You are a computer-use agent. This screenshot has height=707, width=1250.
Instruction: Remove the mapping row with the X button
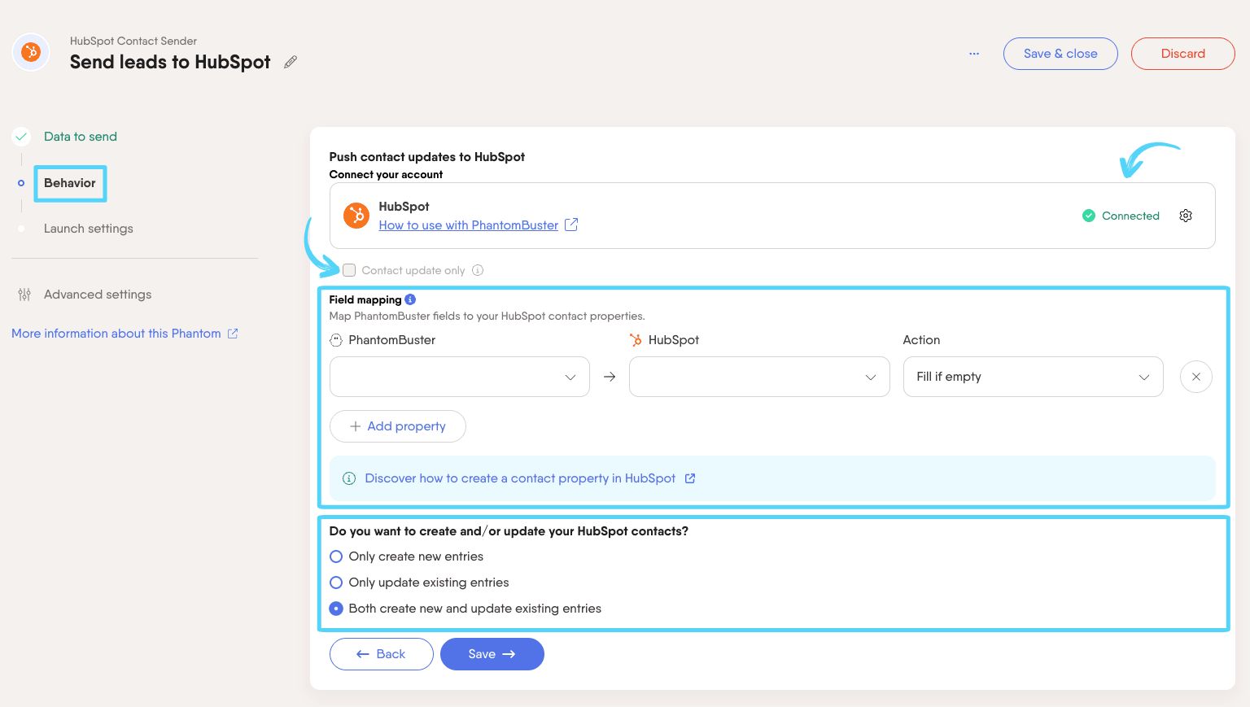click(x=1196, y=377)
